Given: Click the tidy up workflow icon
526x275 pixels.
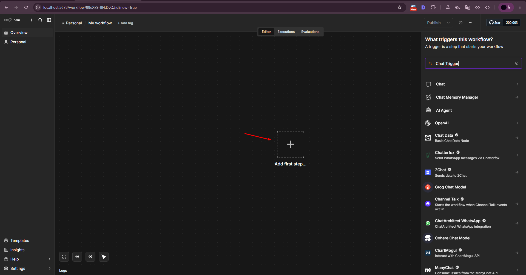Looking at the screenshot, I should [104, 257].
